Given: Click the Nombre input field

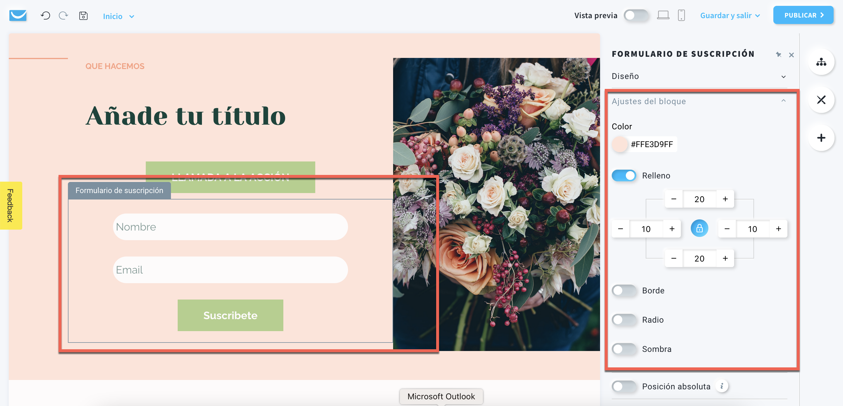Looking at the screenshot, I should (230, 227).
